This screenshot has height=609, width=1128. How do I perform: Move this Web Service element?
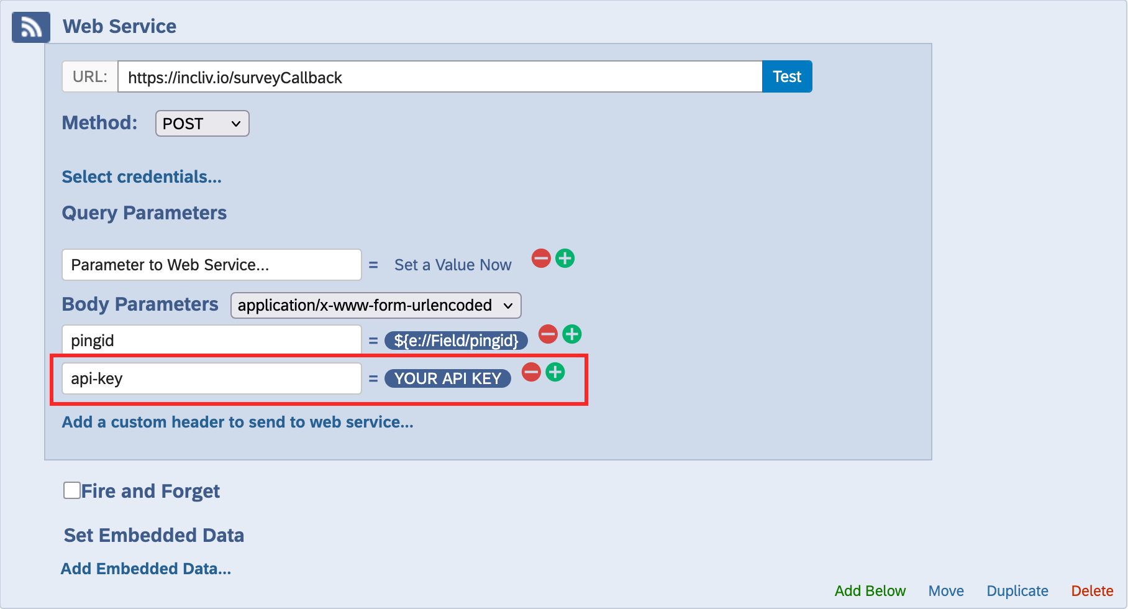946,591
